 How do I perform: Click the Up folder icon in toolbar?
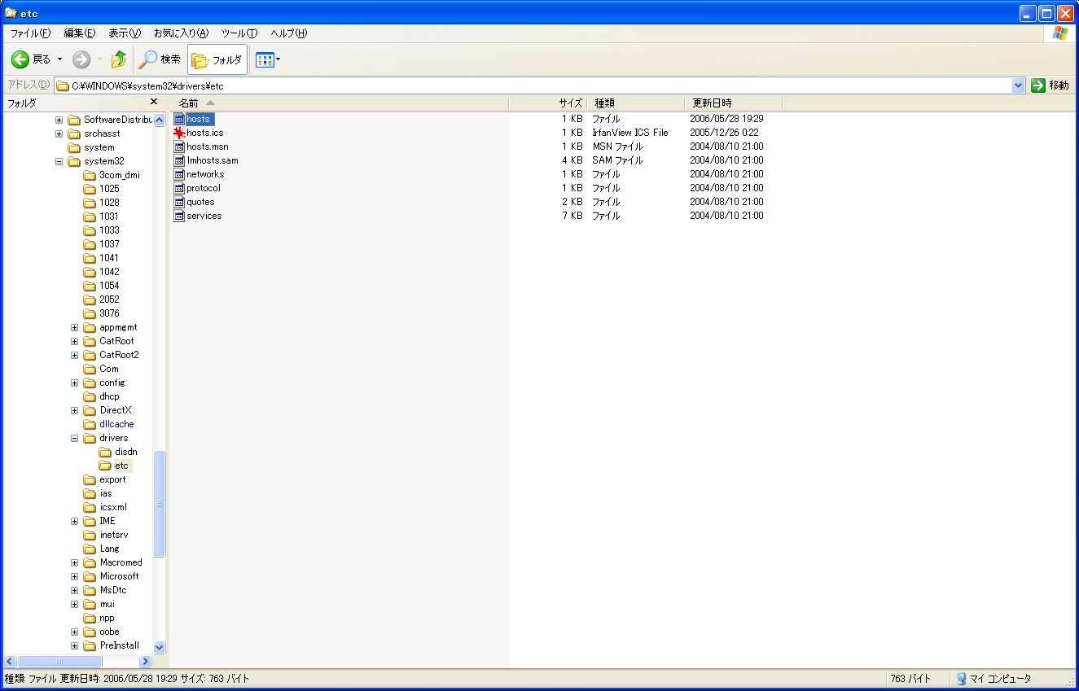click(119, 59)
